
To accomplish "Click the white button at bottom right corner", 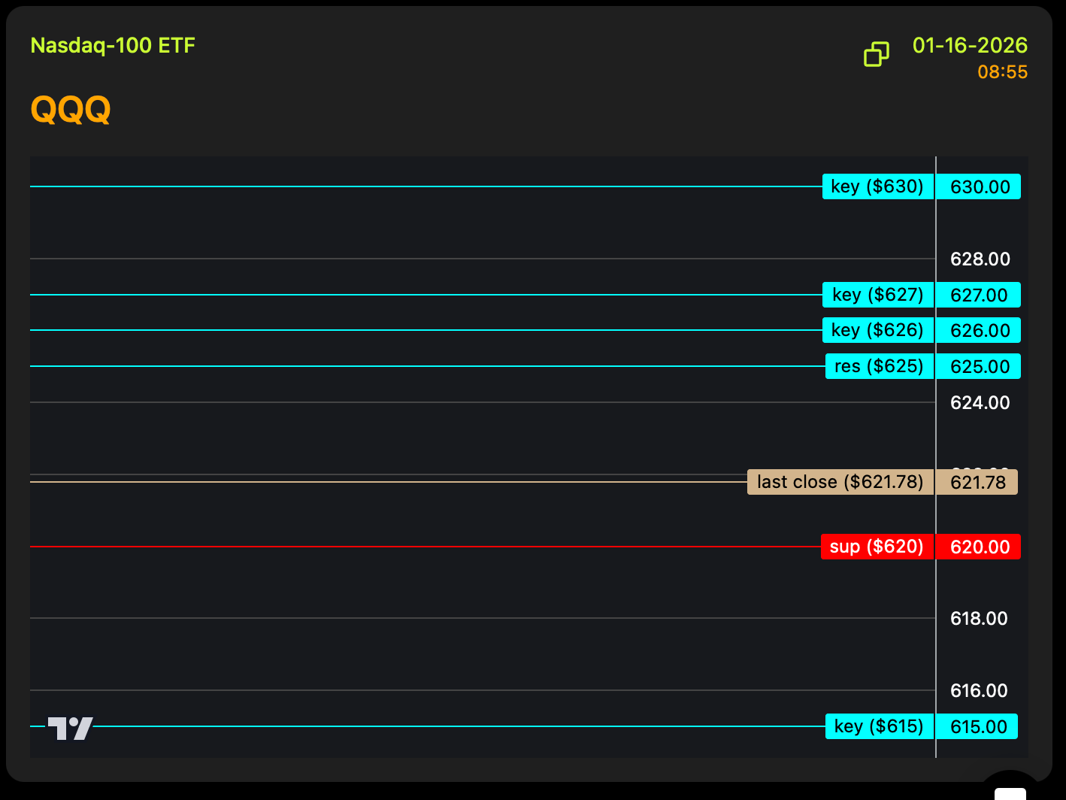I will tap(1010, 793).
